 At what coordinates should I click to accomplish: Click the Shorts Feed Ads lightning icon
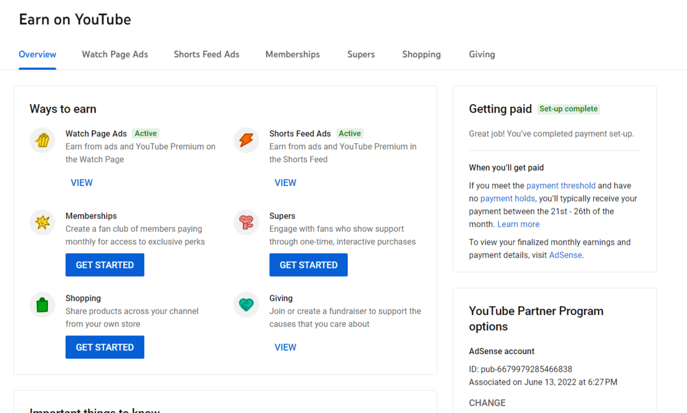click(x=246, y=140)
